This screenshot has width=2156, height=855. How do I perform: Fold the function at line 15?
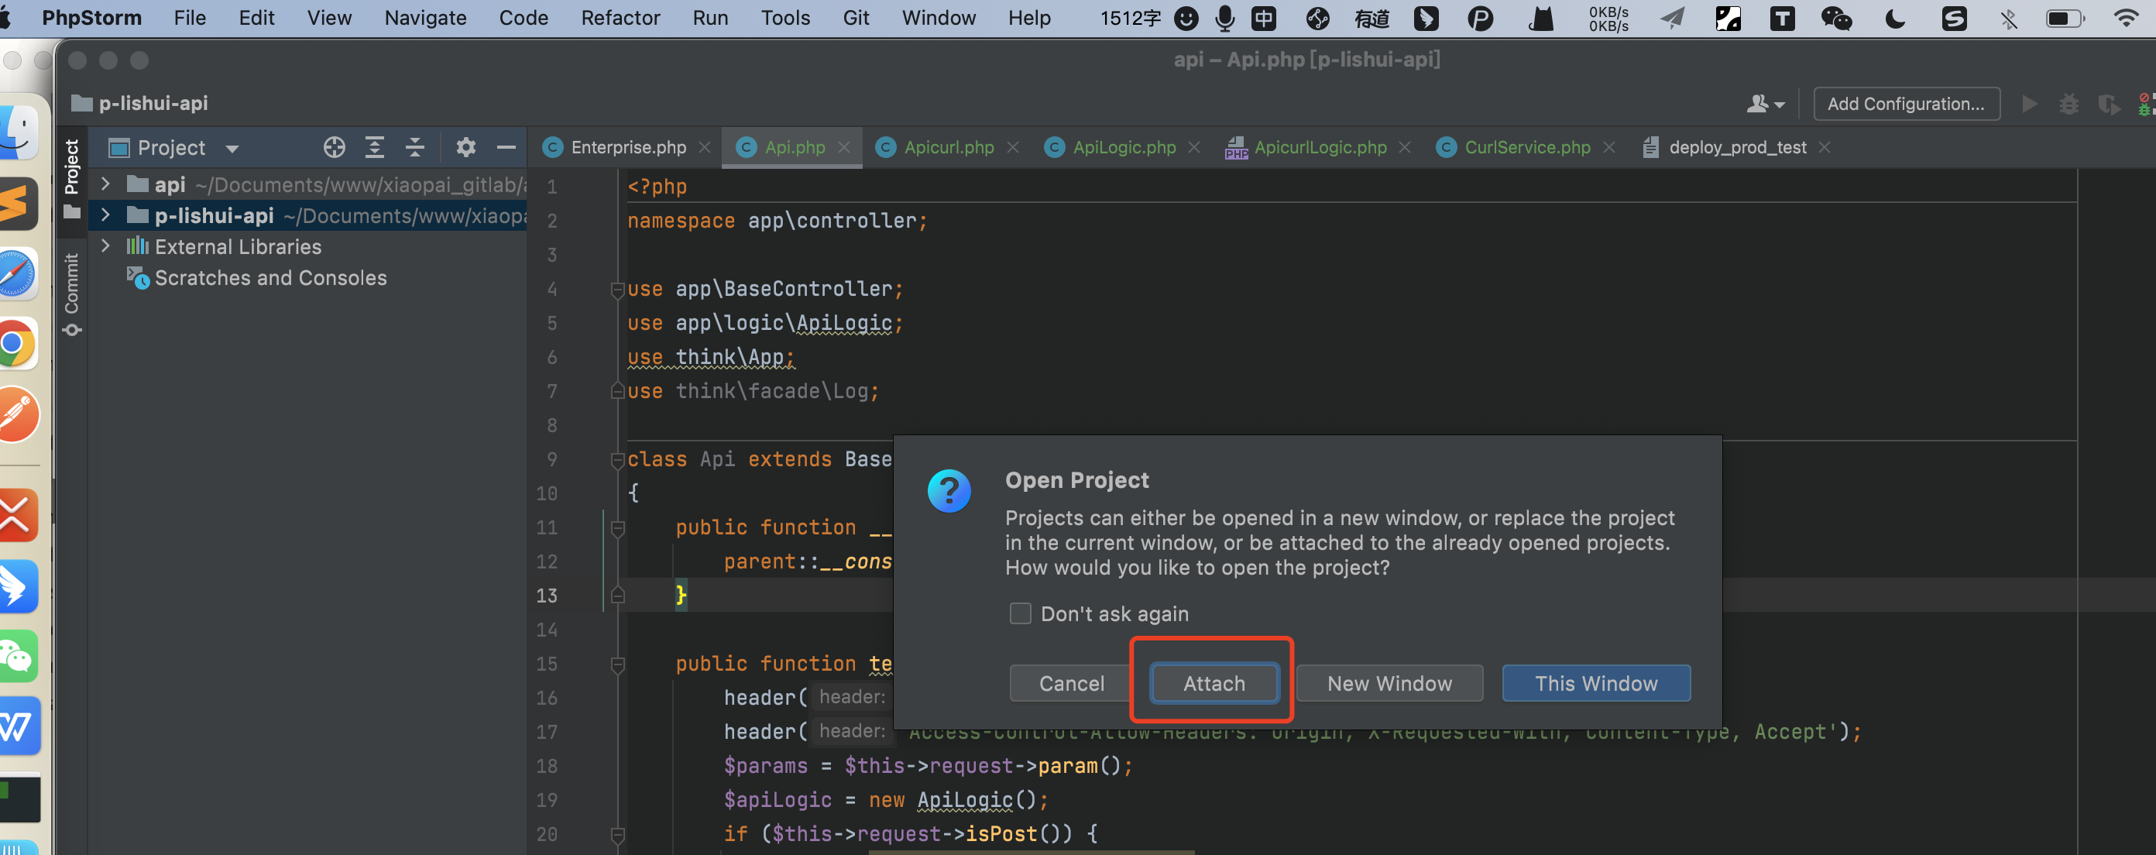tap(618, 664)
